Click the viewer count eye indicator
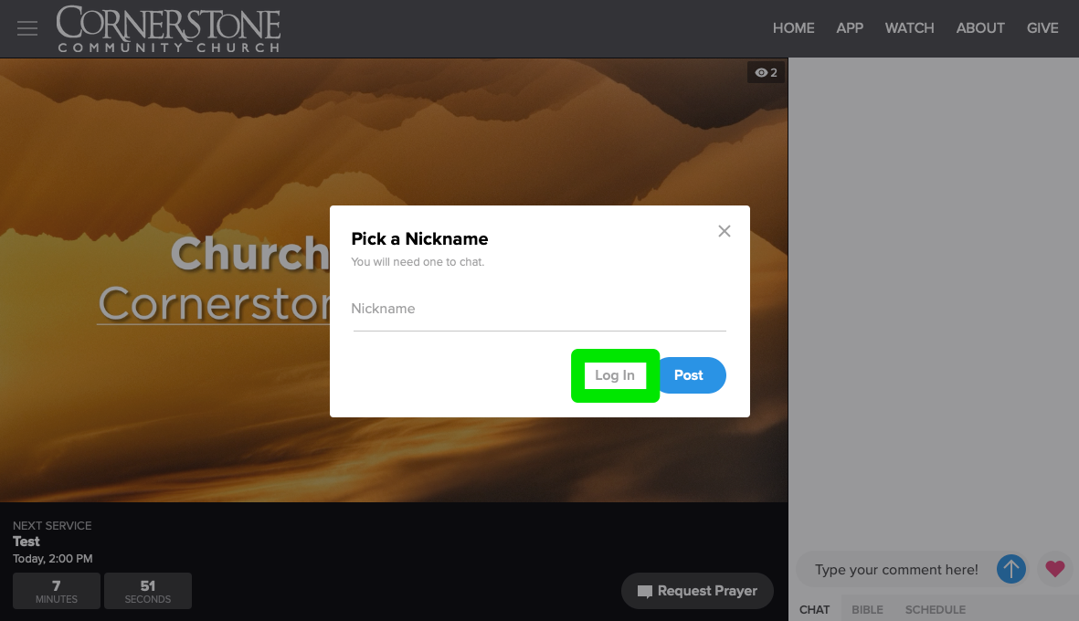The height and width of the screenshot is (621, 1079). 766,72
